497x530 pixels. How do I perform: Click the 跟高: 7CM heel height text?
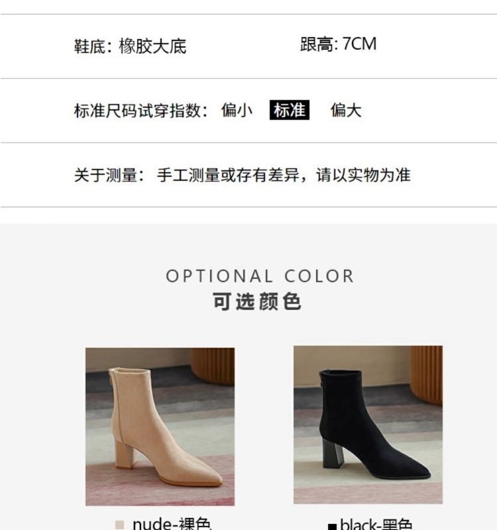(339, 44)
